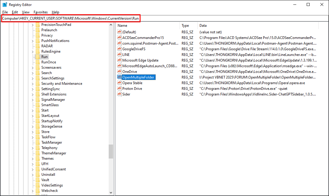Select the Proton Drive value icon
Screen dimensions: 329x196
click(119, 89)
